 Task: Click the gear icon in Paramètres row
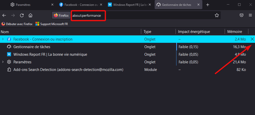(x=9, y=62)
